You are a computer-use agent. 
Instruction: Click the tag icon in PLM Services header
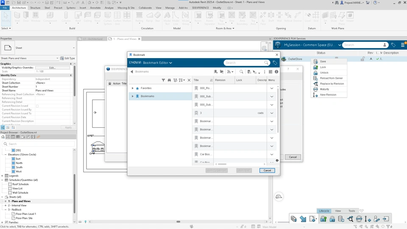coord(393,45)
